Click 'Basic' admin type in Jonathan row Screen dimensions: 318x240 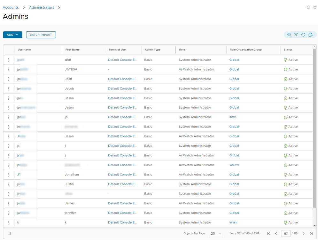pos(148,174)
